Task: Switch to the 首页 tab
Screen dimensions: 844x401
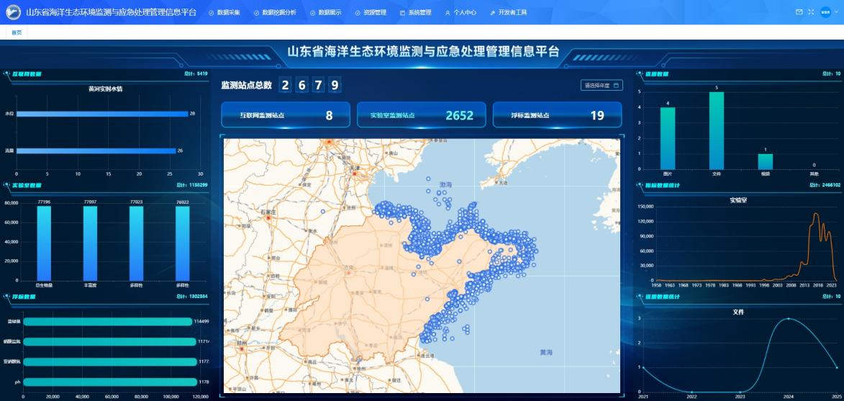Action: pos(16,32)
